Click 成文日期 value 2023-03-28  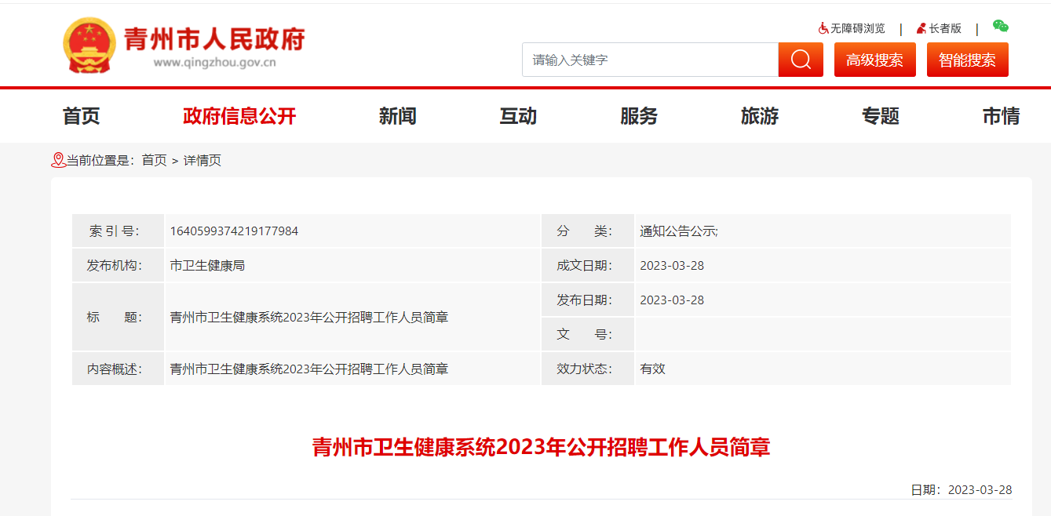(672, 265)
